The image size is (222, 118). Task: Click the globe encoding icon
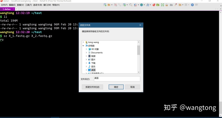pyautogui.click(x=142, y=5)
